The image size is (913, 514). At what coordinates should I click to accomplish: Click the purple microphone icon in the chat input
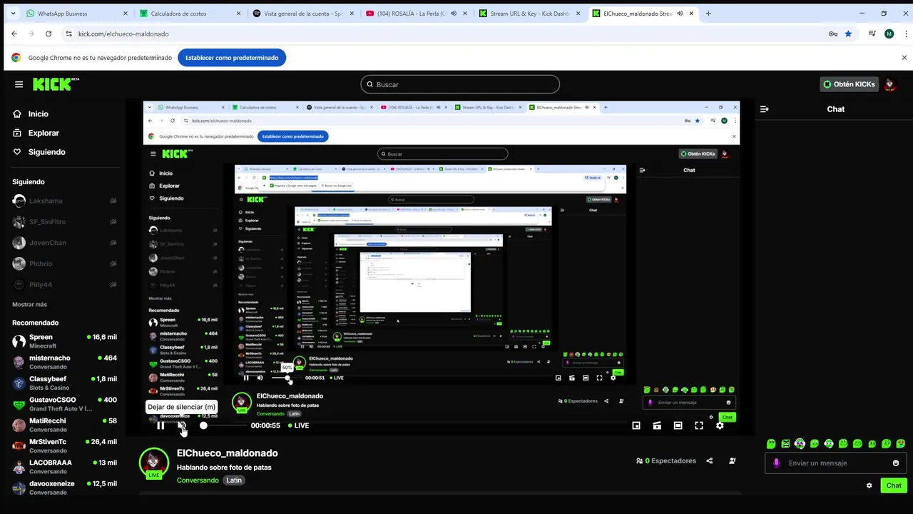coord(777,463)
